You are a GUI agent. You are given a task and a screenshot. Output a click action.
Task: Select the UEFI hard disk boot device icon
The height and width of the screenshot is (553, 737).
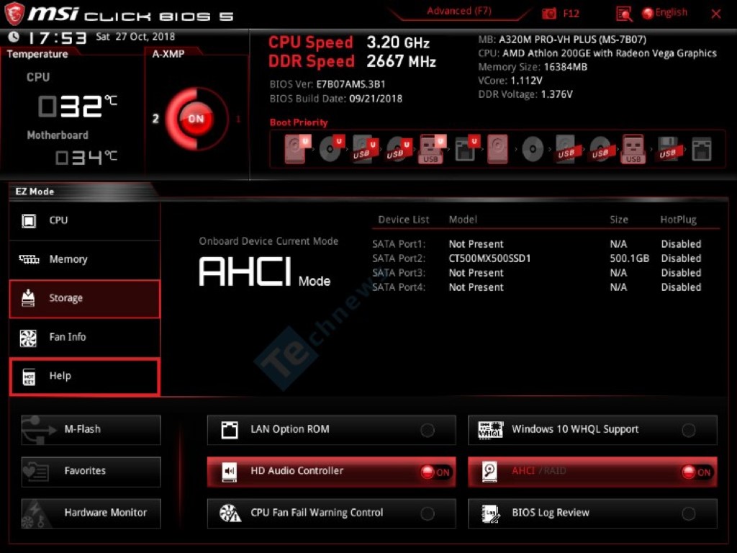click(297, 149)
